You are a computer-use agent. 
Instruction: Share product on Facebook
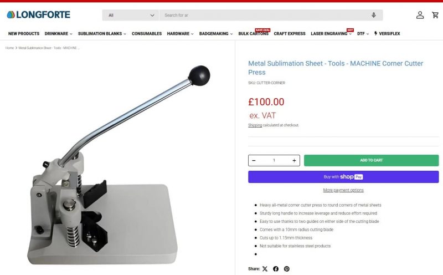point(276,269)
